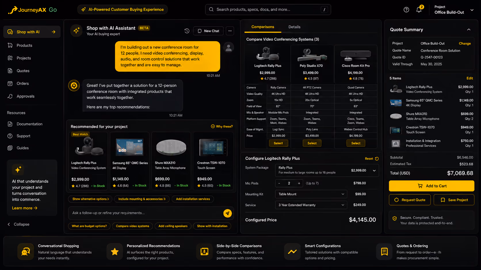The width and height of the screenshot is (481, 270).
Task: Open the help question mark icon
Action: point(406,10)
